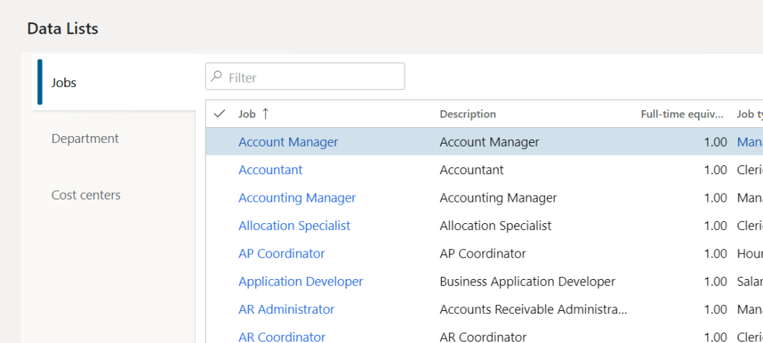Select the Business Application Developer description cell
Screen dimensions: 763x343
tap(528, 281)
